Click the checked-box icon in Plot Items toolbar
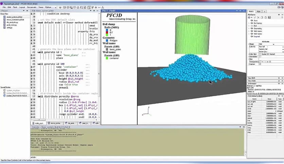The width and height of the screenshot is (284, 164). point(269,18)
